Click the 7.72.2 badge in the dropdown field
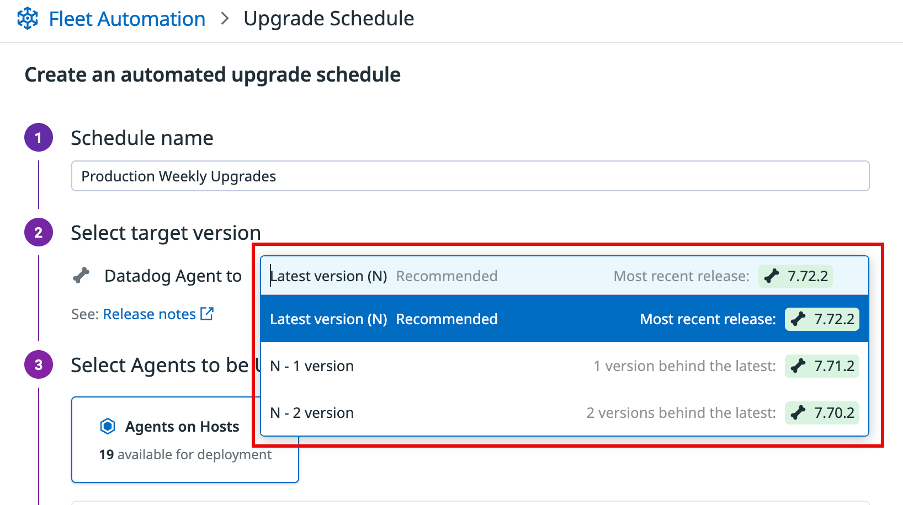 pos(795,276)
